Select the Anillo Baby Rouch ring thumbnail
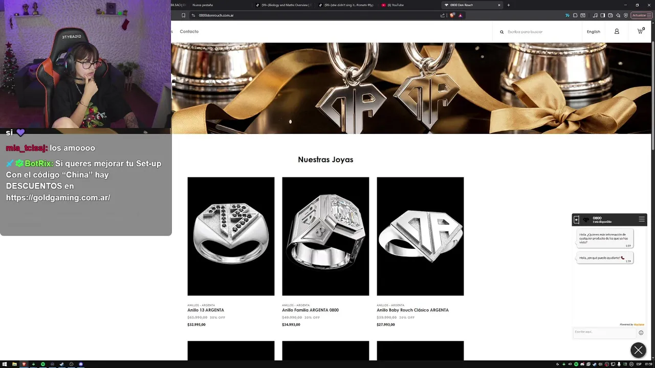The image size is (655, 368). [420, 236]
